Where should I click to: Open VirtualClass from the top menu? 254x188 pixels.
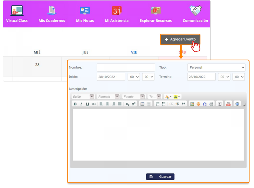point(17,14)
